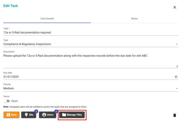Viewport: 181px width, 122px height.
Task: Delete task using the trash icon
Action: point(175,115)
